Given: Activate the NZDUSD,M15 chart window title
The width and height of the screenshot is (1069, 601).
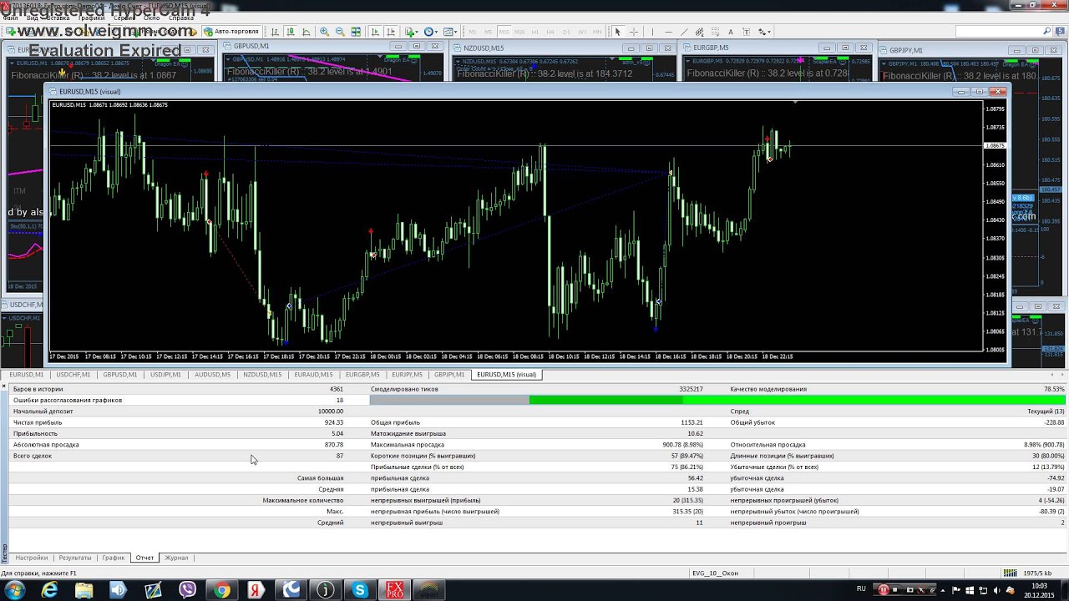Looking at the screenshot, I should pos(484,48).
